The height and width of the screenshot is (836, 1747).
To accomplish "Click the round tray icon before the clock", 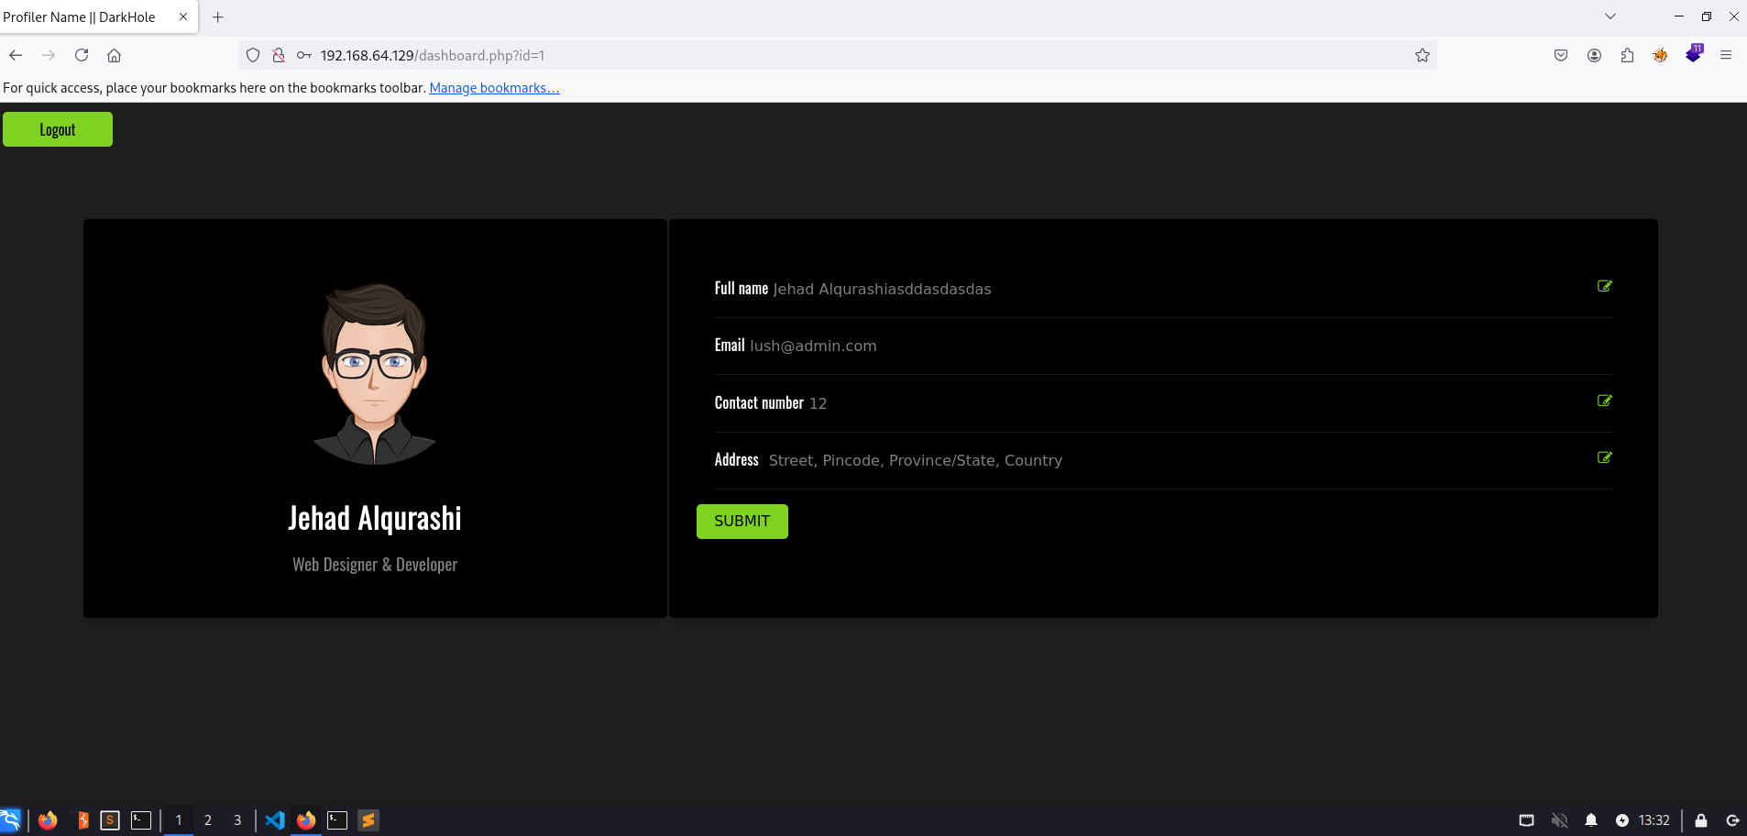I will point(1622,820).
